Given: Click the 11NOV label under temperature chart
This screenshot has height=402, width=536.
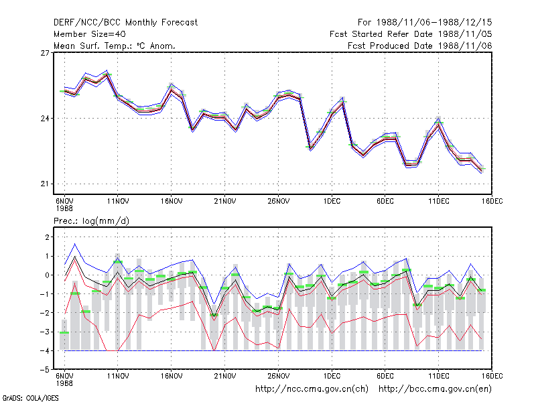Looking at the screenshot, I should [118, 201].
